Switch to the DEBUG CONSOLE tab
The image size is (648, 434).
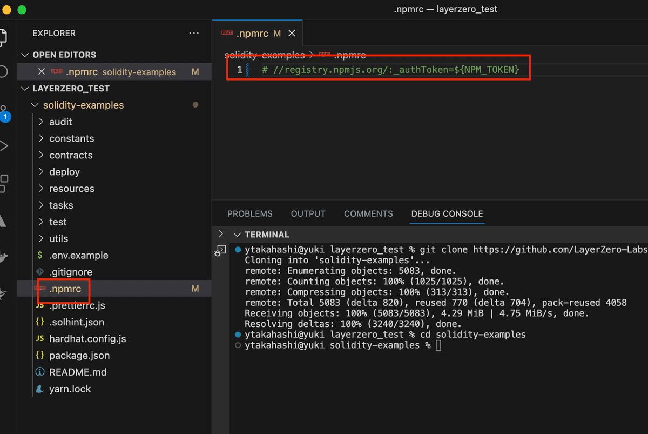[447, 214]
